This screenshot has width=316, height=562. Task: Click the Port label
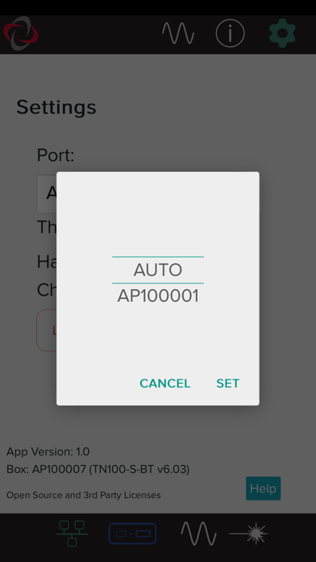56,155
